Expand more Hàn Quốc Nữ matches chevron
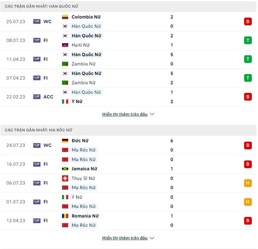258x249 pixels. click(152, 114)
